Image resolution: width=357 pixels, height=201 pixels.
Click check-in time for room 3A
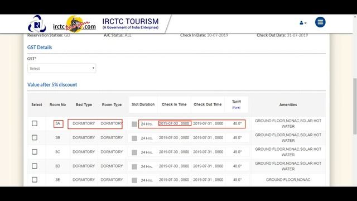pyautogui.click(x=174, y=123)
